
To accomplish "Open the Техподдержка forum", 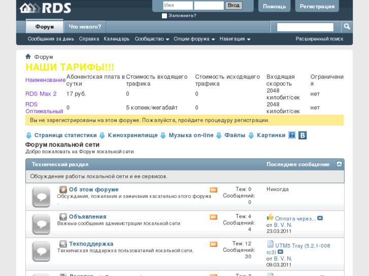I will [91, 244].
